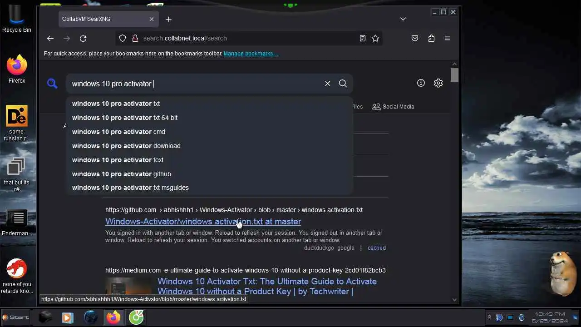The width and height of the screenshot is (581, 327).
Task: Select suggestion 'activator txt msguides'
Action: pyautogui.click(x=209, y=188)
